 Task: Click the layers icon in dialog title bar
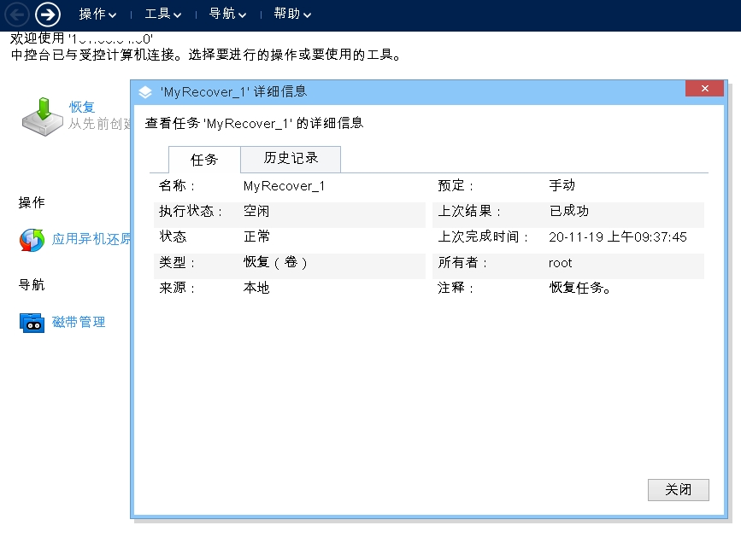point(145,92)
